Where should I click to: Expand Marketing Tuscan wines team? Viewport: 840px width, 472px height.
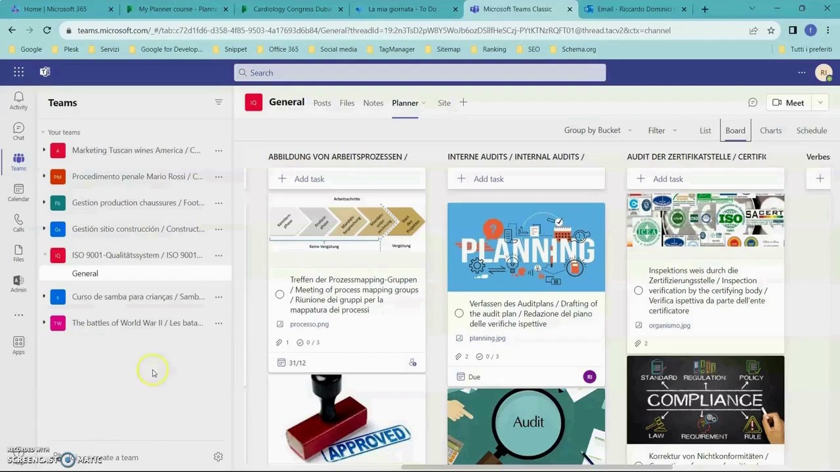tap(44, 150)
